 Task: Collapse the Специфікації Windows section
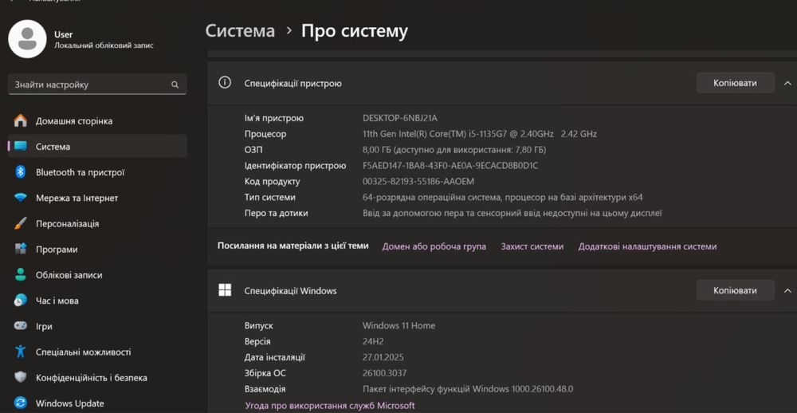click(787, 290)
